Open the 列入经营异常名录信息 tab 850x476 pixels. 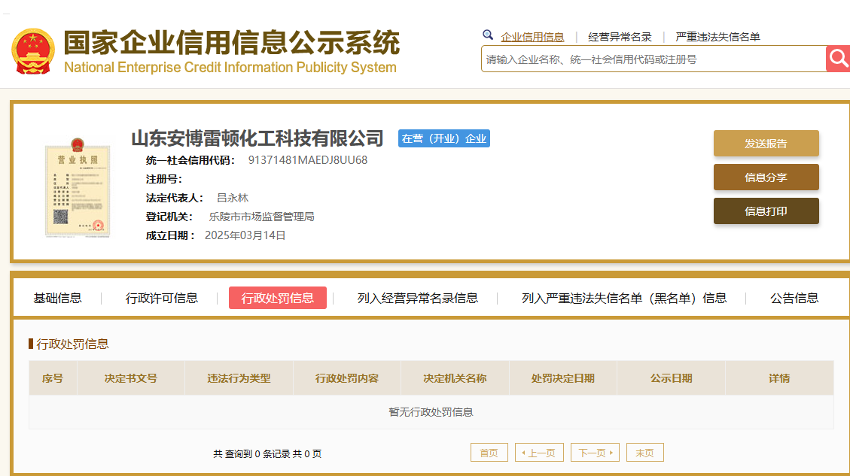417,298
